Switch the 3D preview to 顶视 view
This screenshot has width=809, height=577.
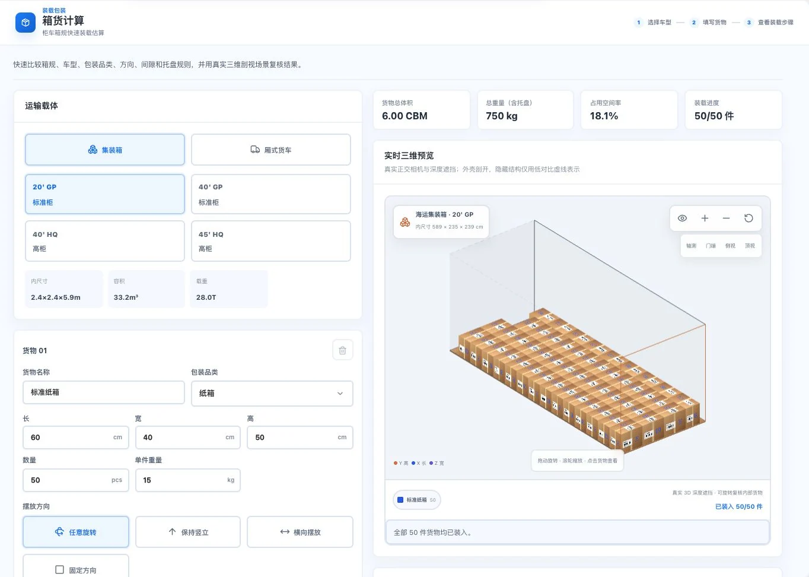750,246
